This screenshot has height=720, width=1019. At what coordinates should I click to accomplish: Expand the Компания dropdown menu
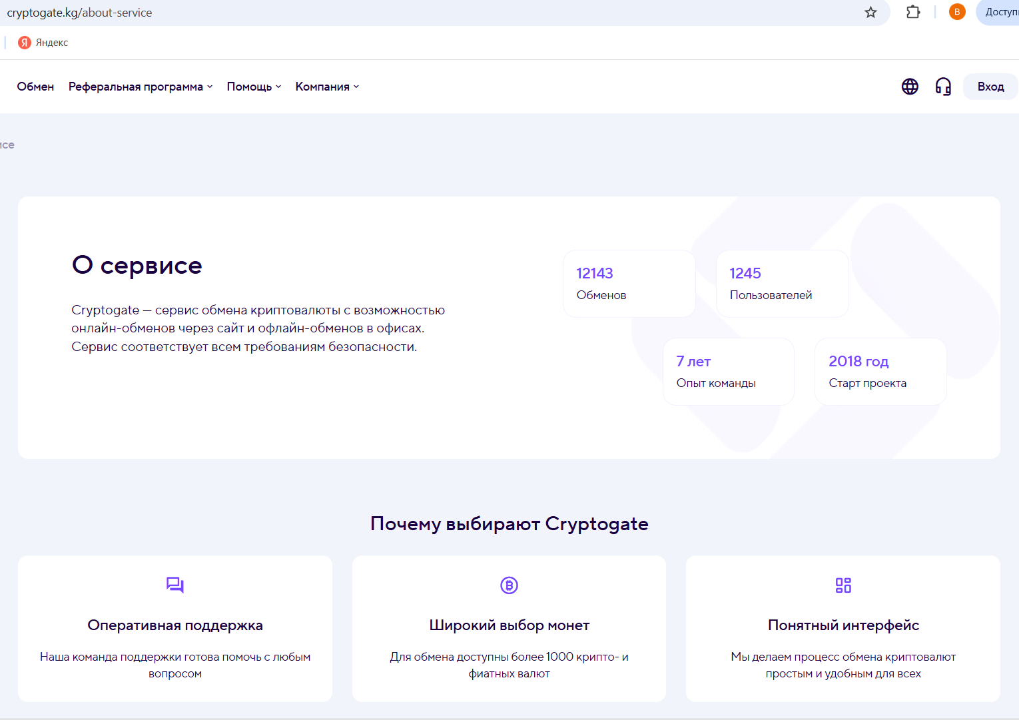(x=327, y=87)
